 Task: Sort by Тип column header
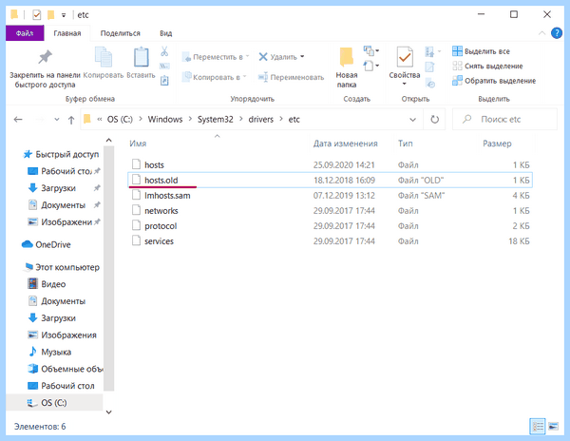pyautogui.click(x=405, y=144)
